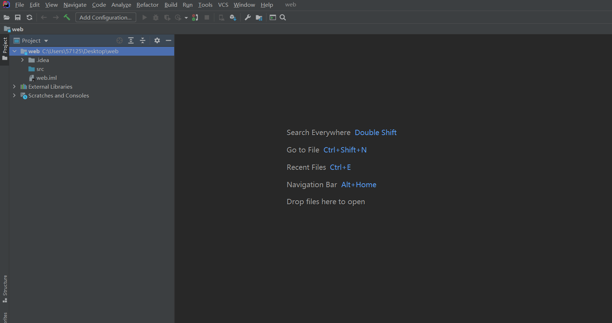Open the Tools menu
The height and width of the screenshot is (323, 612).
point(205,5)
